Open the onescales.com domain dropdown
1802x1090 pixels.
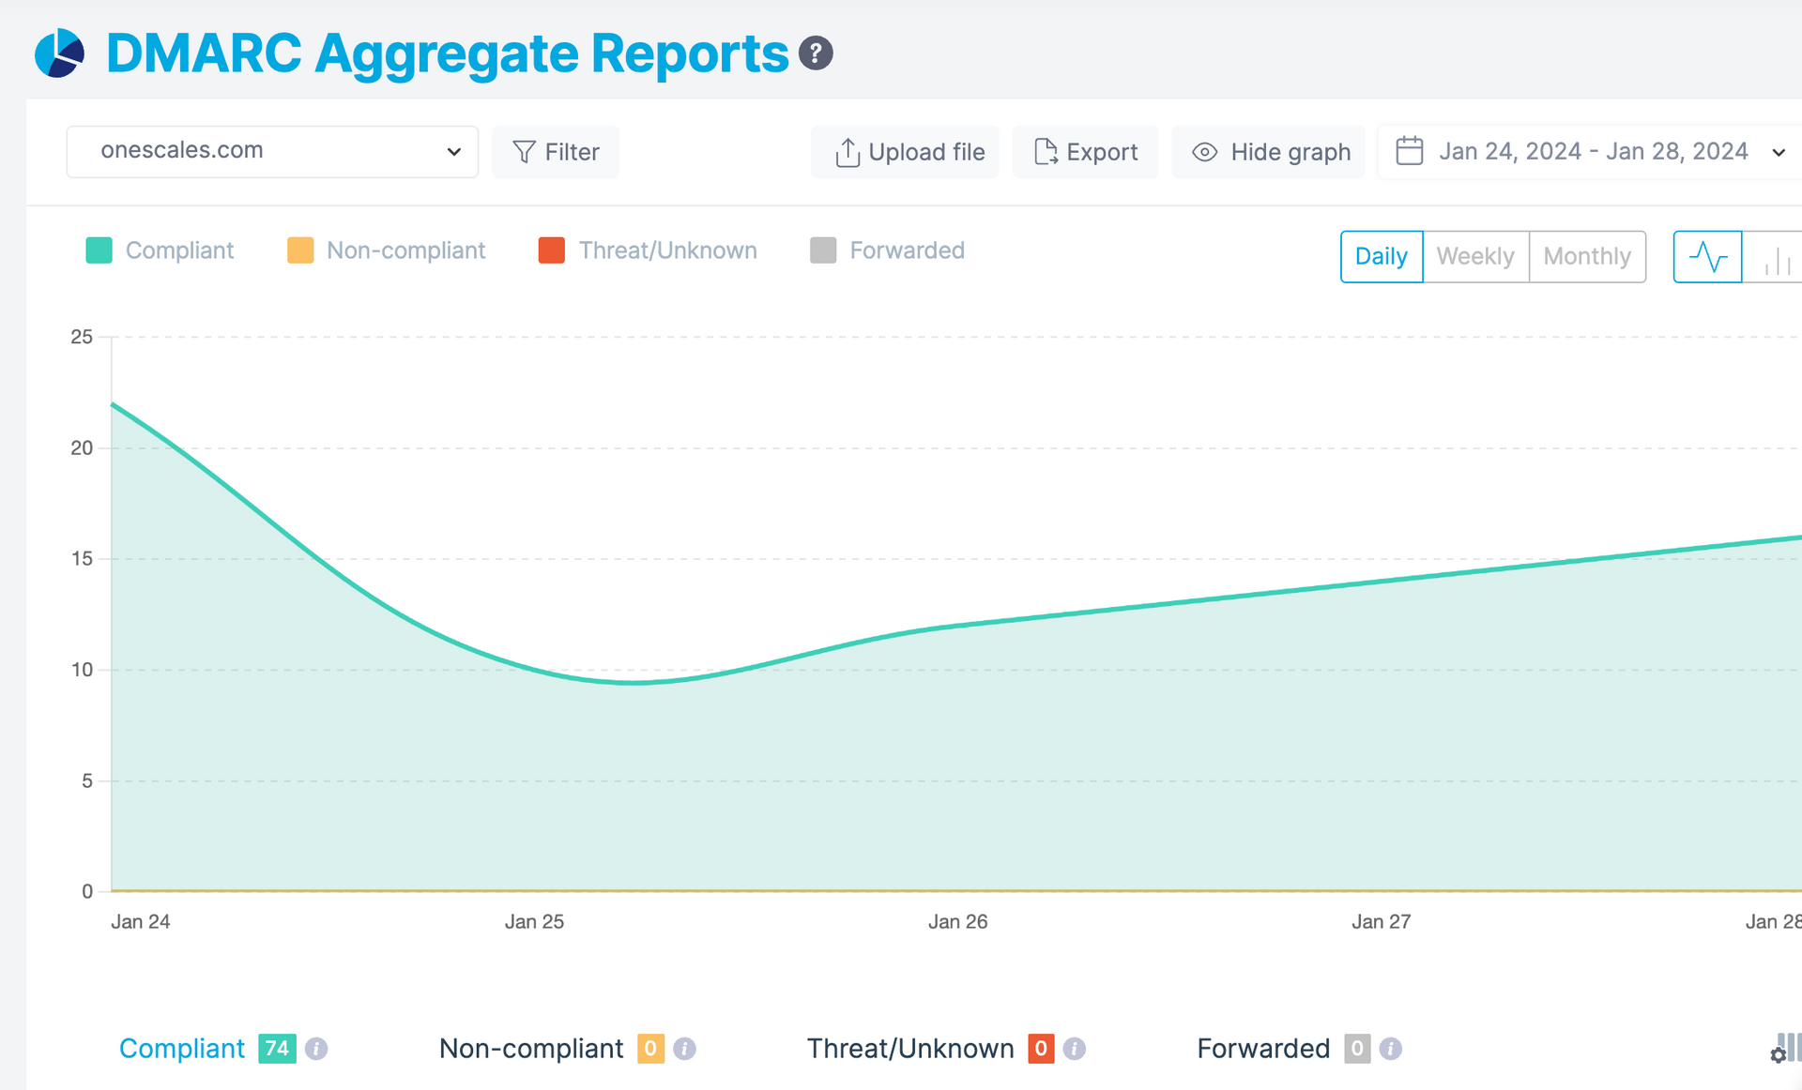[272, 152]
